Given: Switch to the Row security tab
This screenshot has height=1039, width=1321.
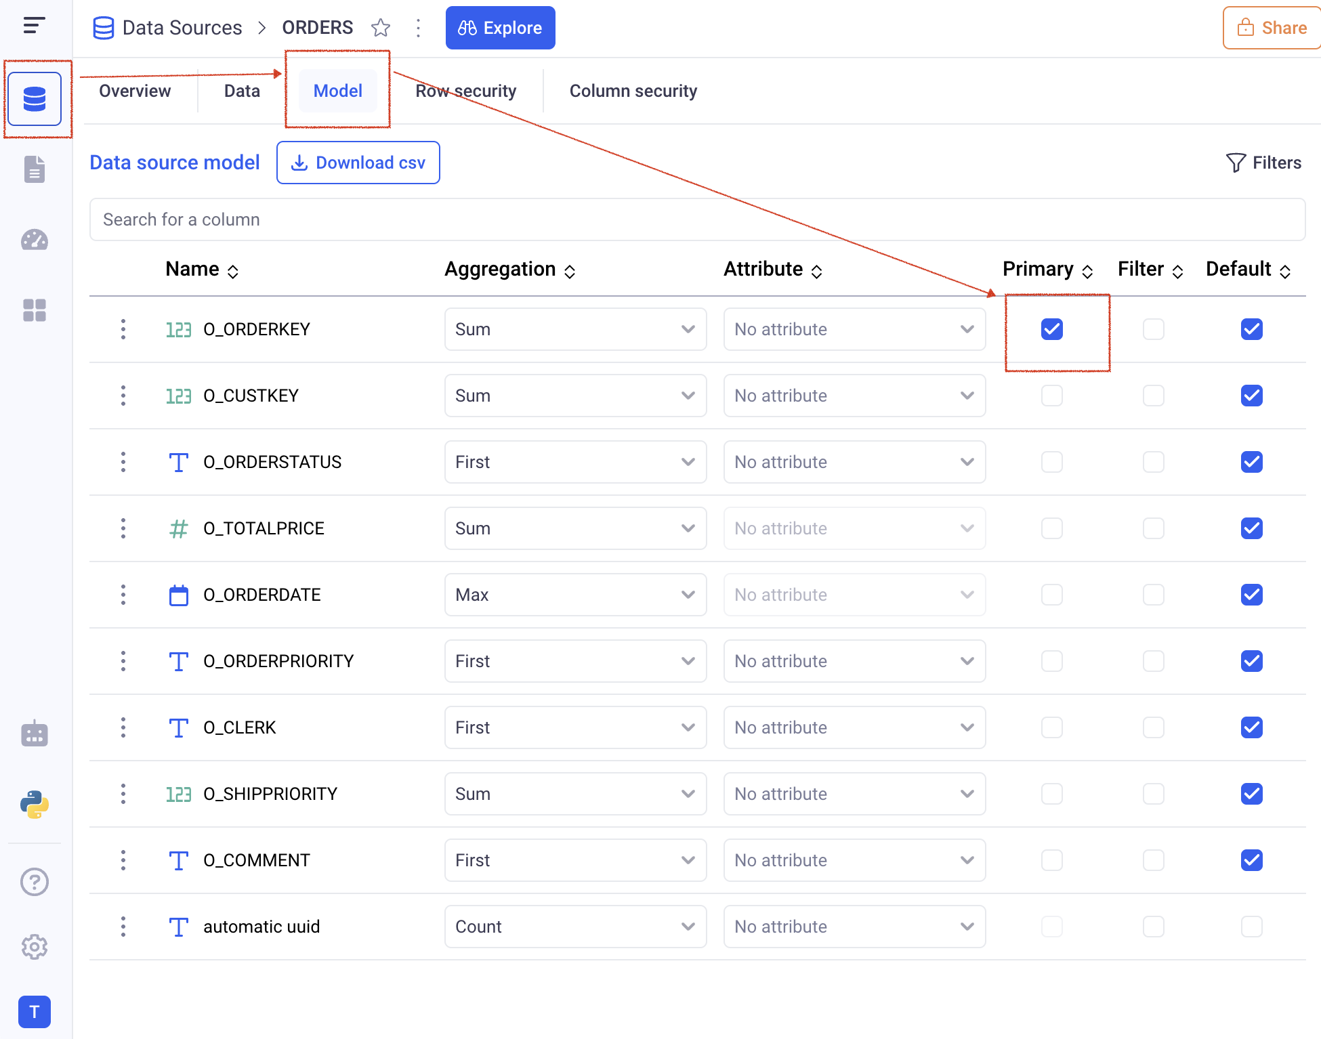Looking at the screenshot, I should point(466,91).
